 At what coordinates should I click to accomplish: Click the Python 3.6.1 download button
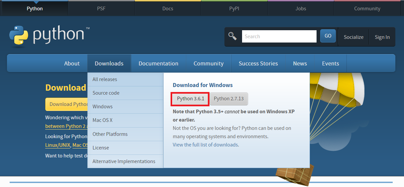coord(191,99)
